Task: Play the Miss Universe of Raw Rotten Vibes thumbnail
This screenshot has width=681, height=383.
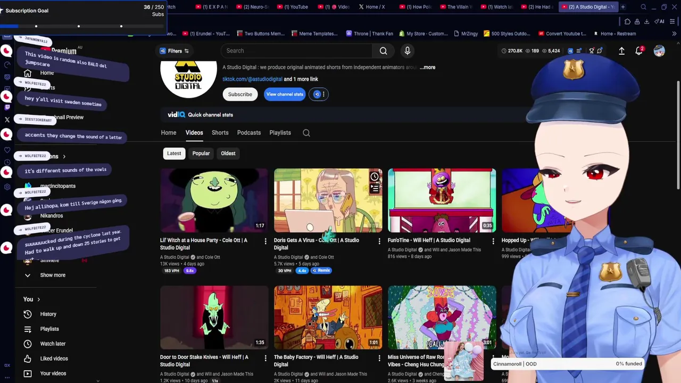Action: (x=442, y=318)
